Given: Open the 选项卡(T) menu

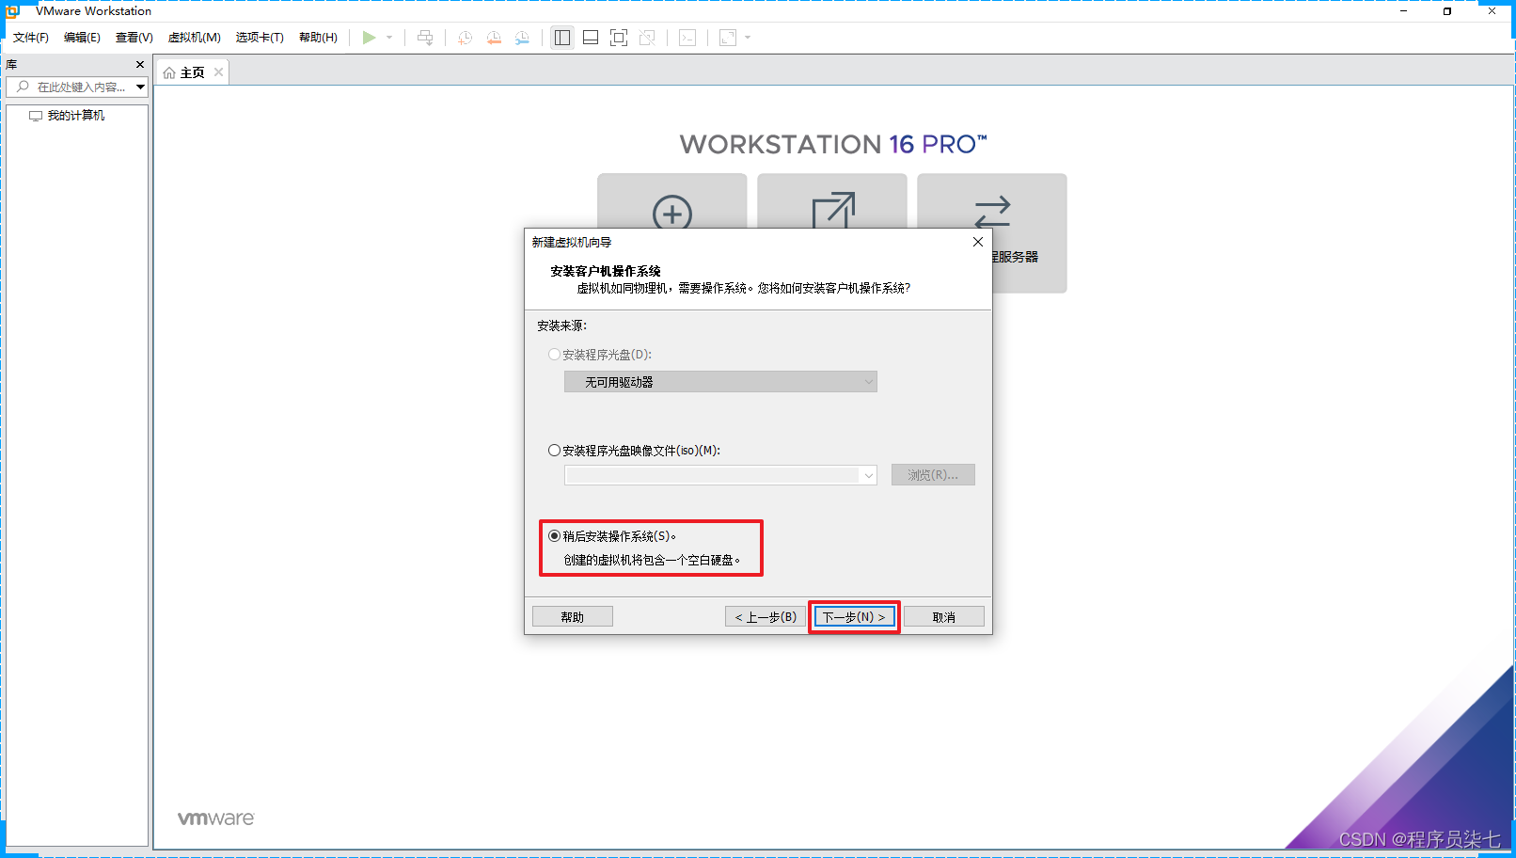Looking at the screenshot, I should tap(260, 38).
